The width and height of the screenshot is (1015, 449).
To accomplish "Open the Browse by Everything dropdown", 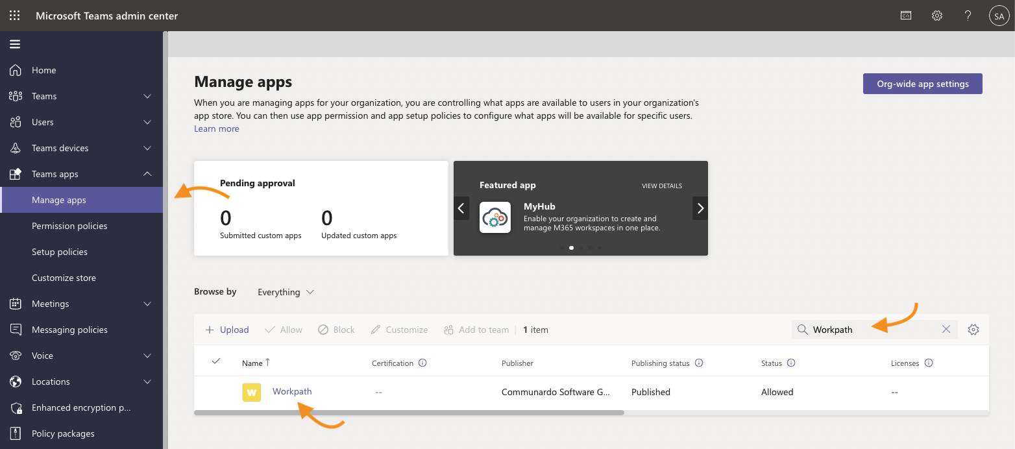I will tap(286, 292).
